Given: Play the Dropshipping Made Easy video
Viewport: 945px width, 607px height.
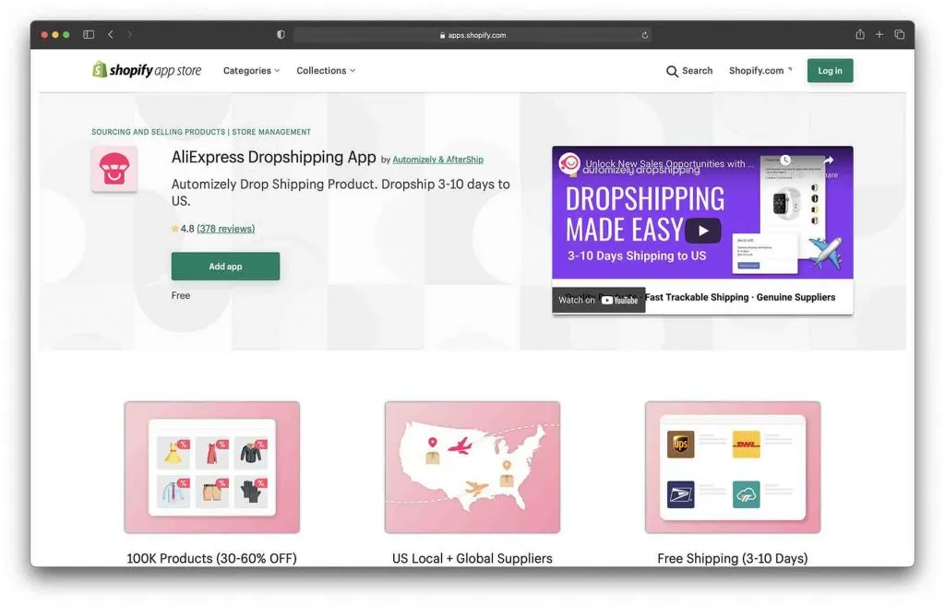Looking at the screenshot, I should 702,231.
